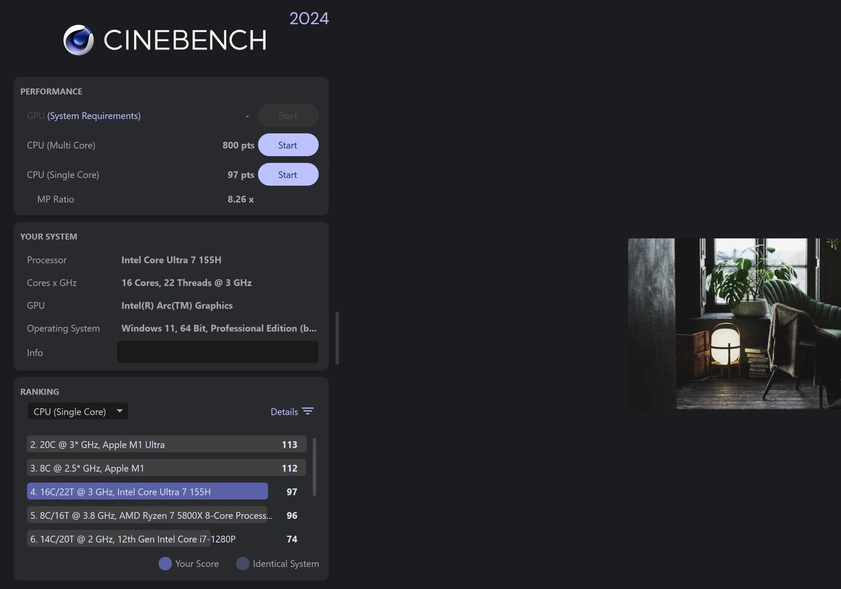Click the disabled GPU Start button
Screen dimensions: 841x589
click(288, 116)
